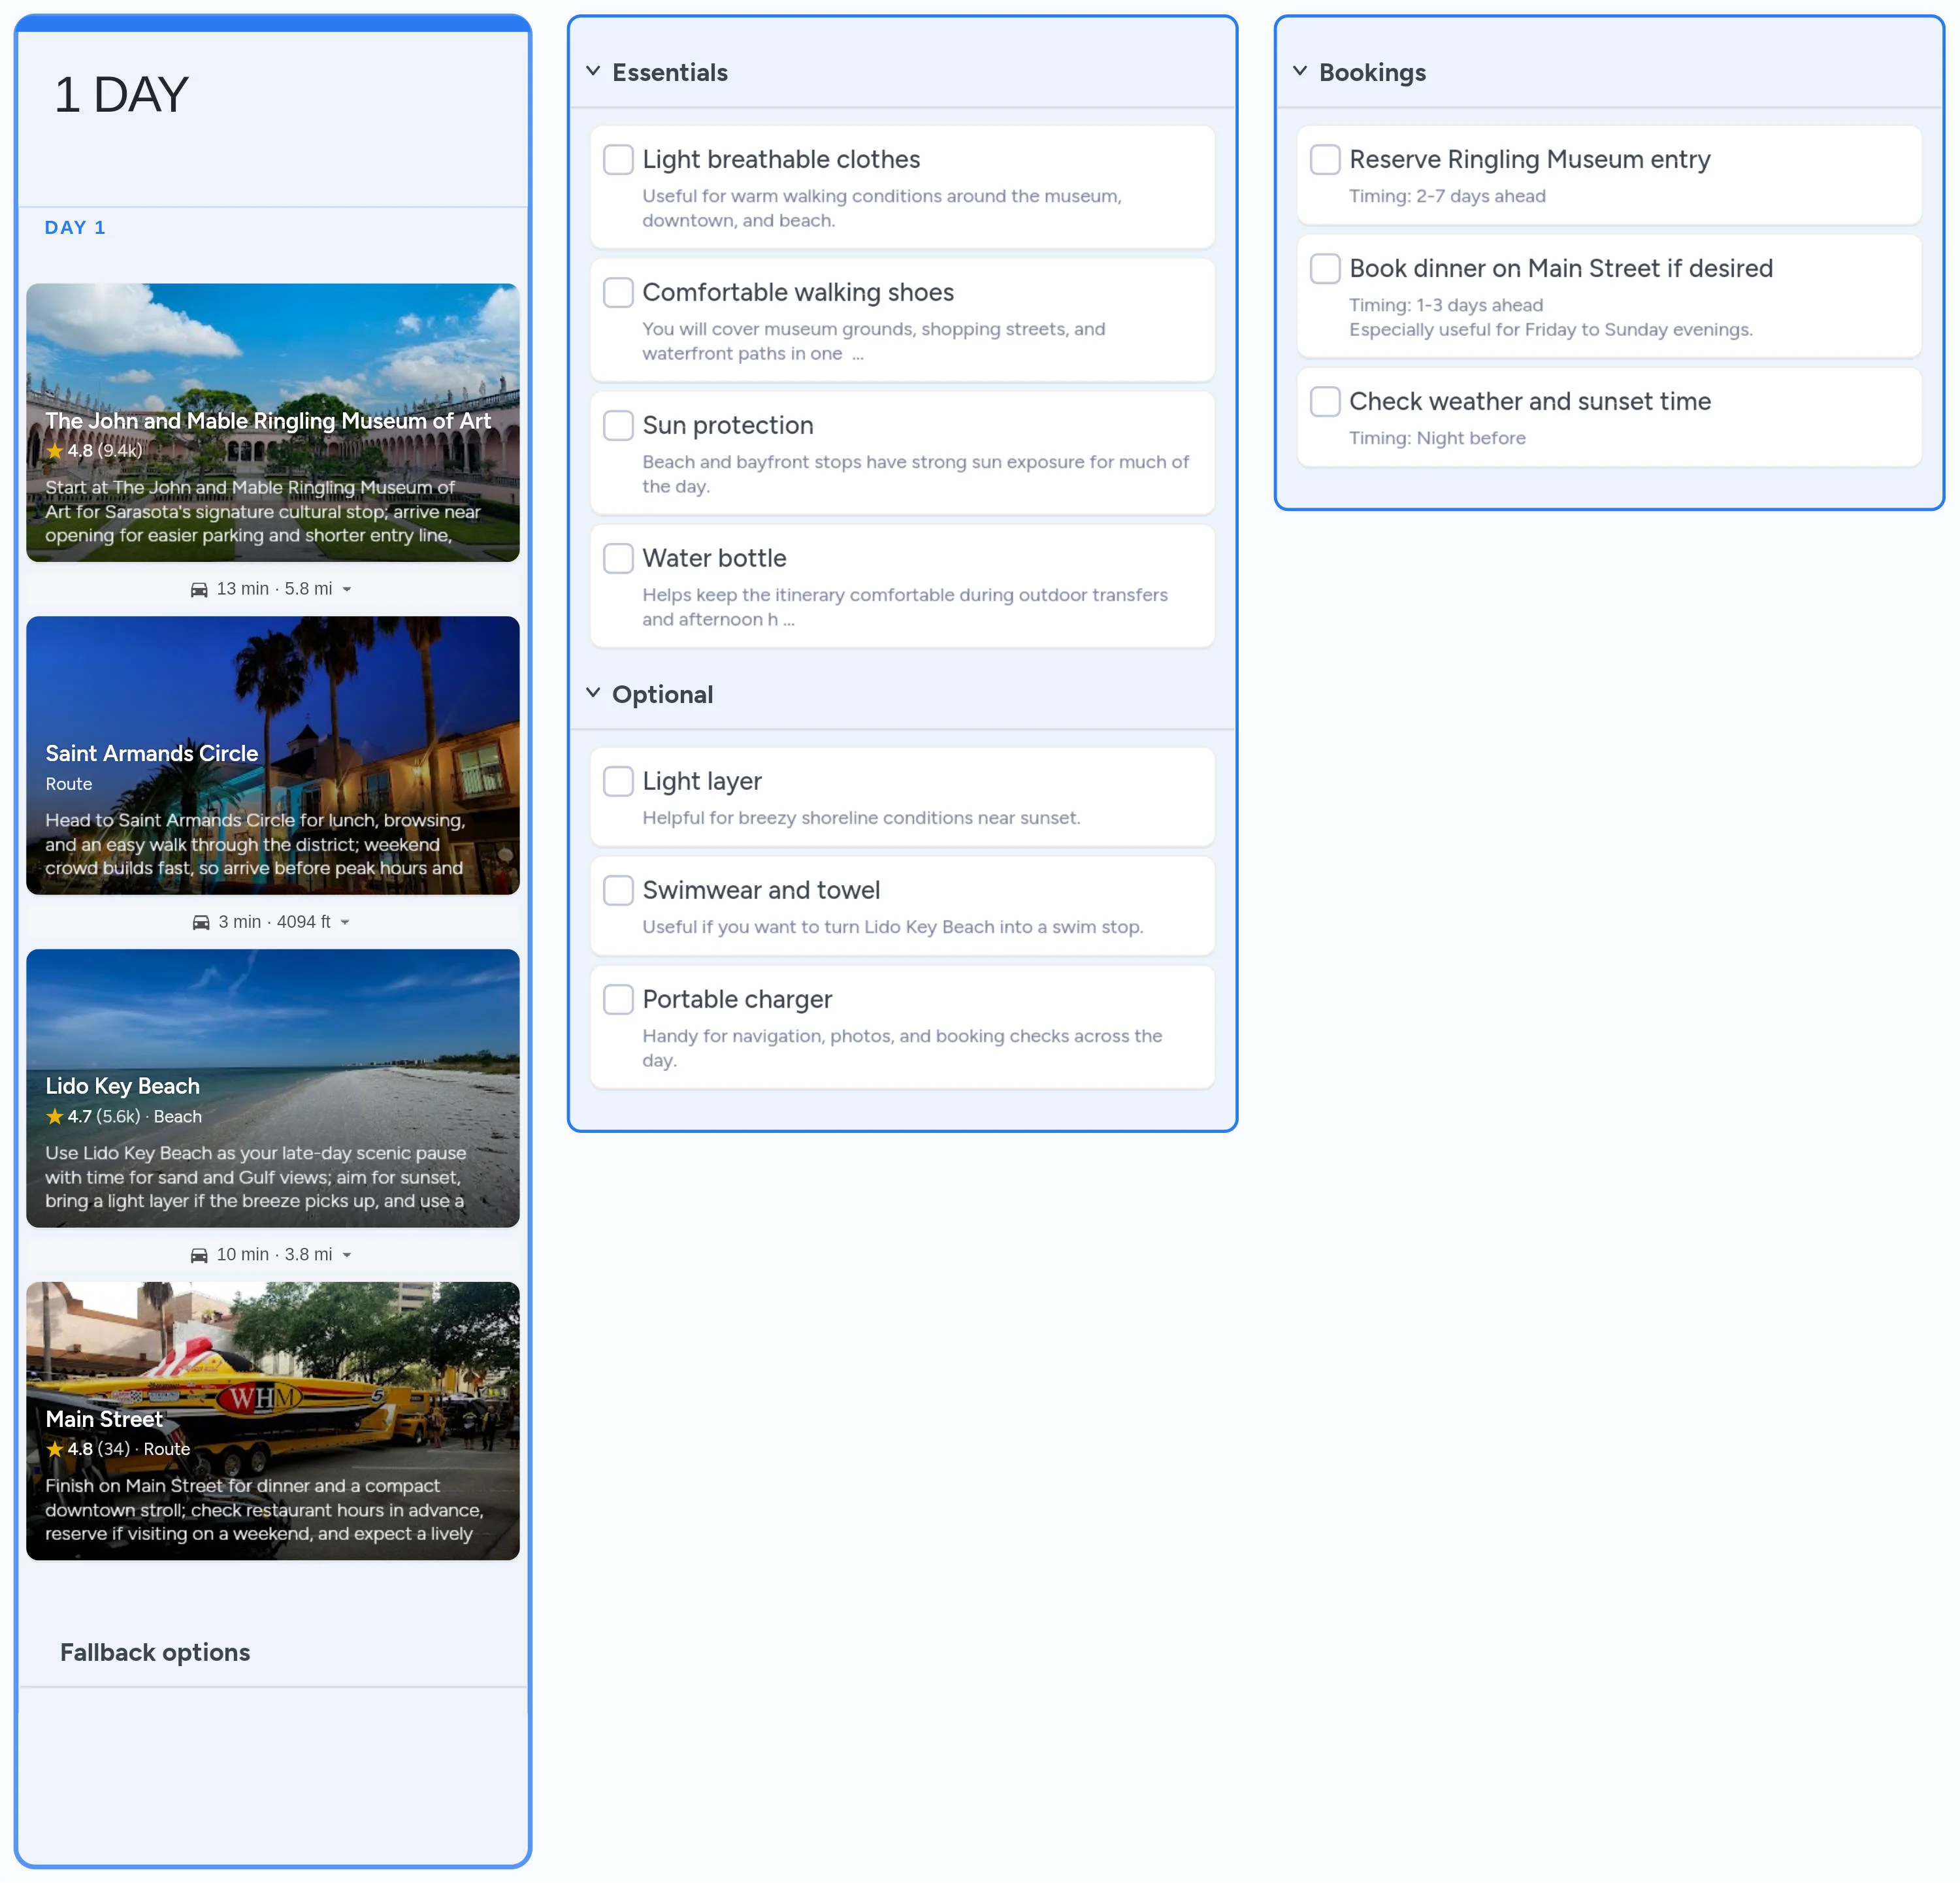Click car icon beside 10 min route
The image size is (1960, 1883).
[199, 1255]
